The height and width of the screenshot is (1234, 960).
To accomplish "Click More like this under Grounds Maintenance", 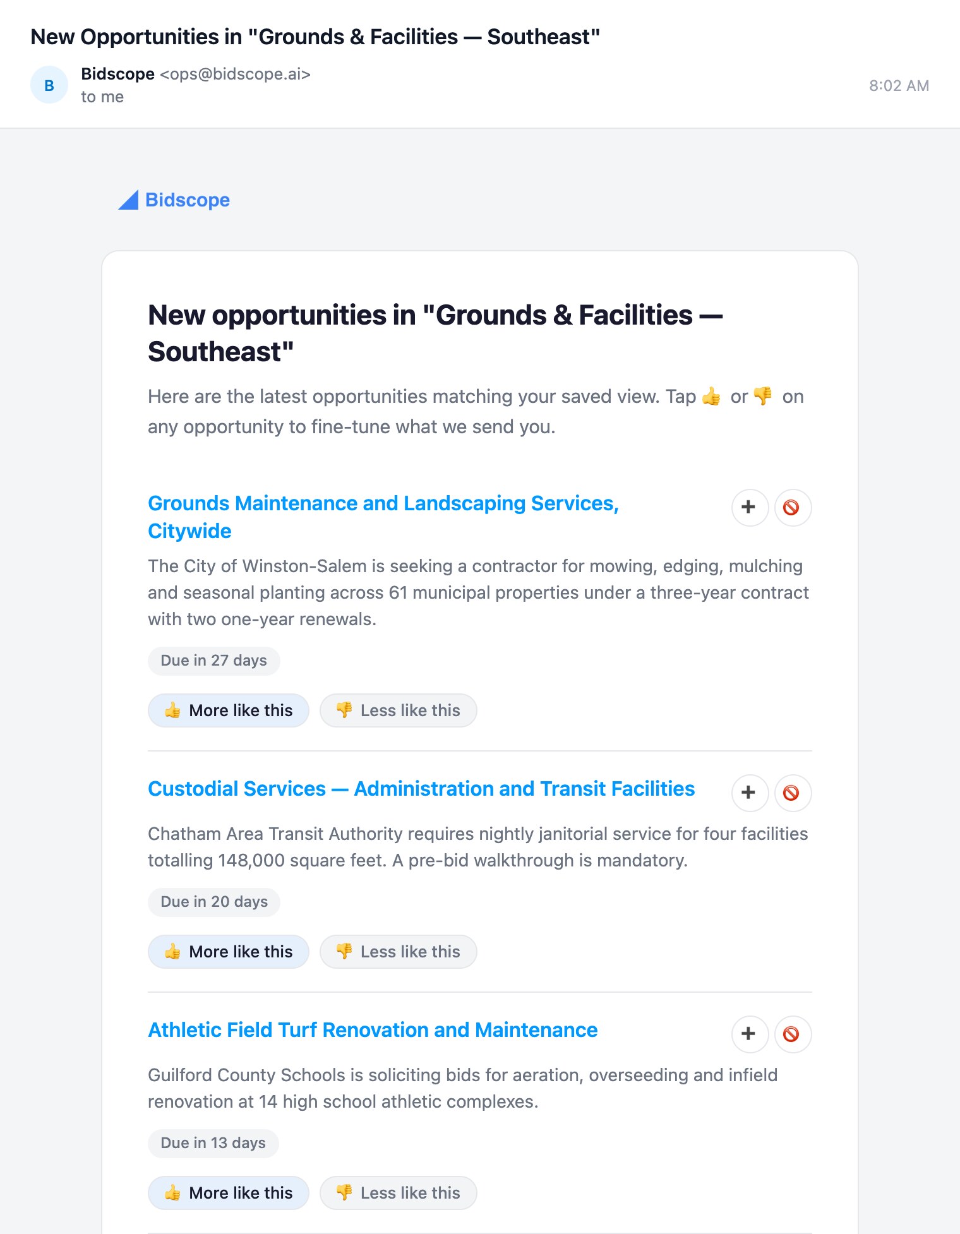I will tap(229, 710).
